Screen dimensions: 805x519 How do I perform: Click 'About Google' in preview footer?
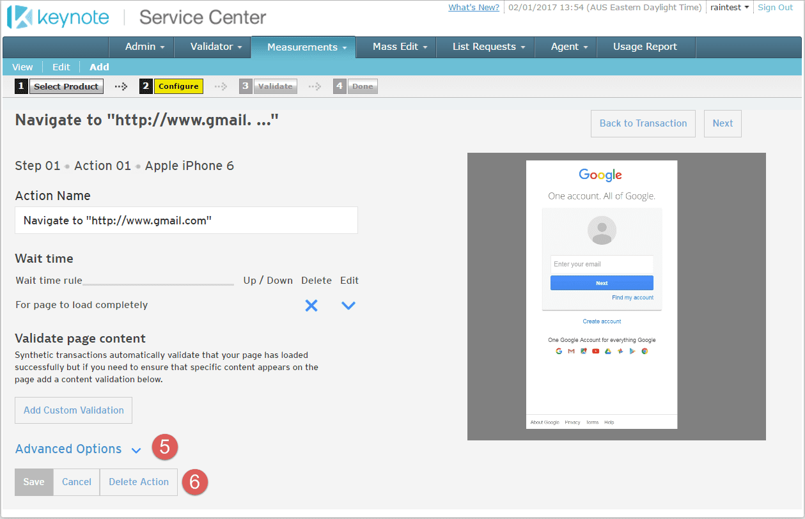pos(545,422)
